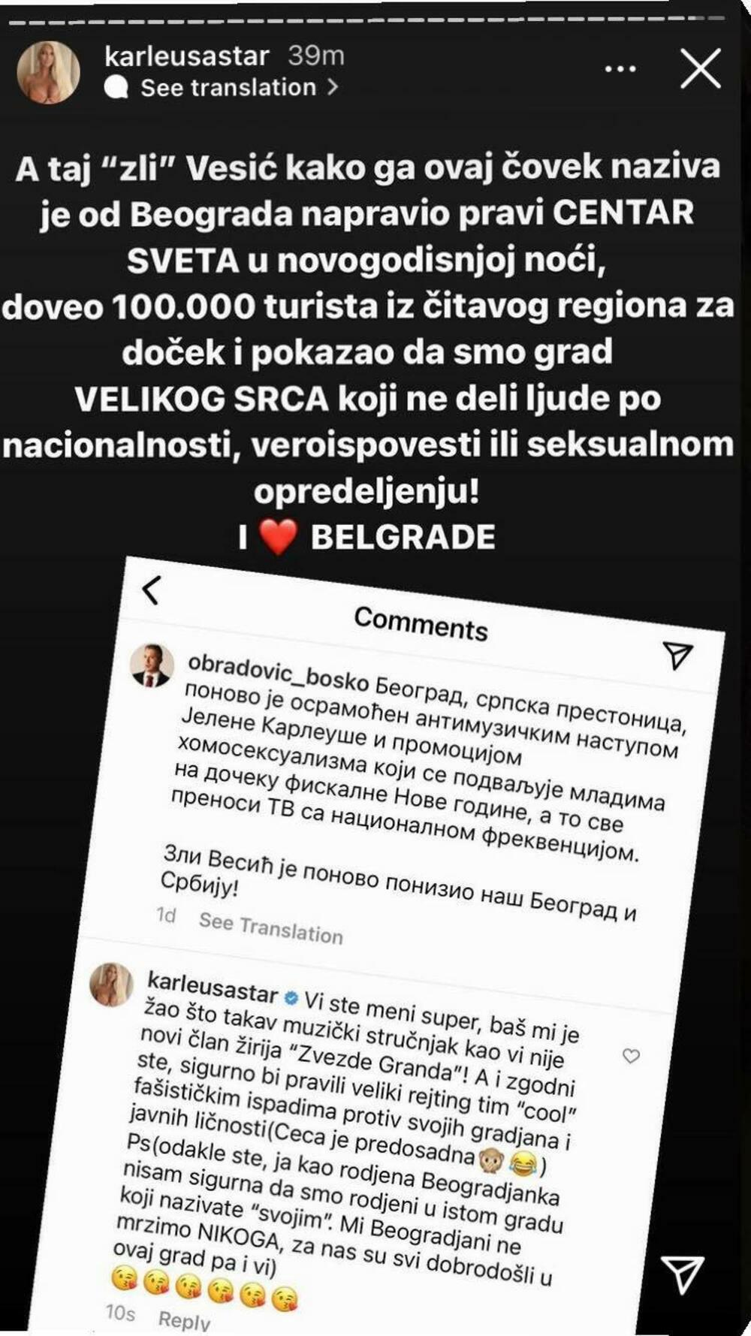This screenshot has height=1336, width=751.
Task: Tap the share icon beside the Comments header
Action: (x=677, y=655)
